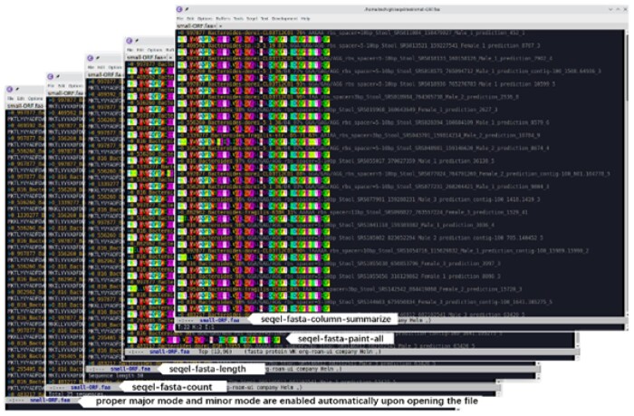Screen dimensions: 634x416
Task: Click the Emacs icon of the sequence-count window
Action: 50,76
